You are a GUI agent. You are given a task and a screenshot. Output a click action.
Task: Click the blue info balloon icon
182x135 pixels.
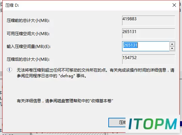[x=9, y=70]
